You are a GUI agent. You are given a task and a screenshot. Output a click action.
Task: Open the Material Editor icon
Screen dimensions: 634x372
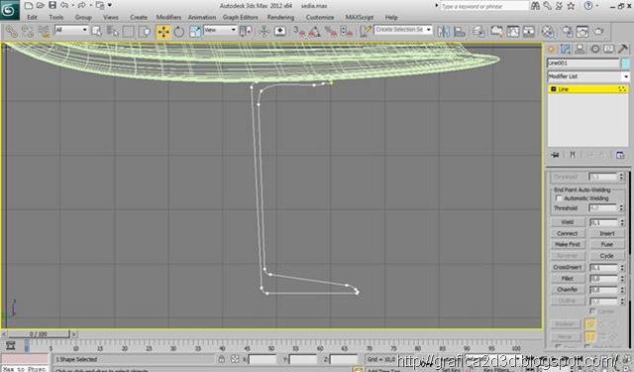pyautogui.click(x=548, y=32)
